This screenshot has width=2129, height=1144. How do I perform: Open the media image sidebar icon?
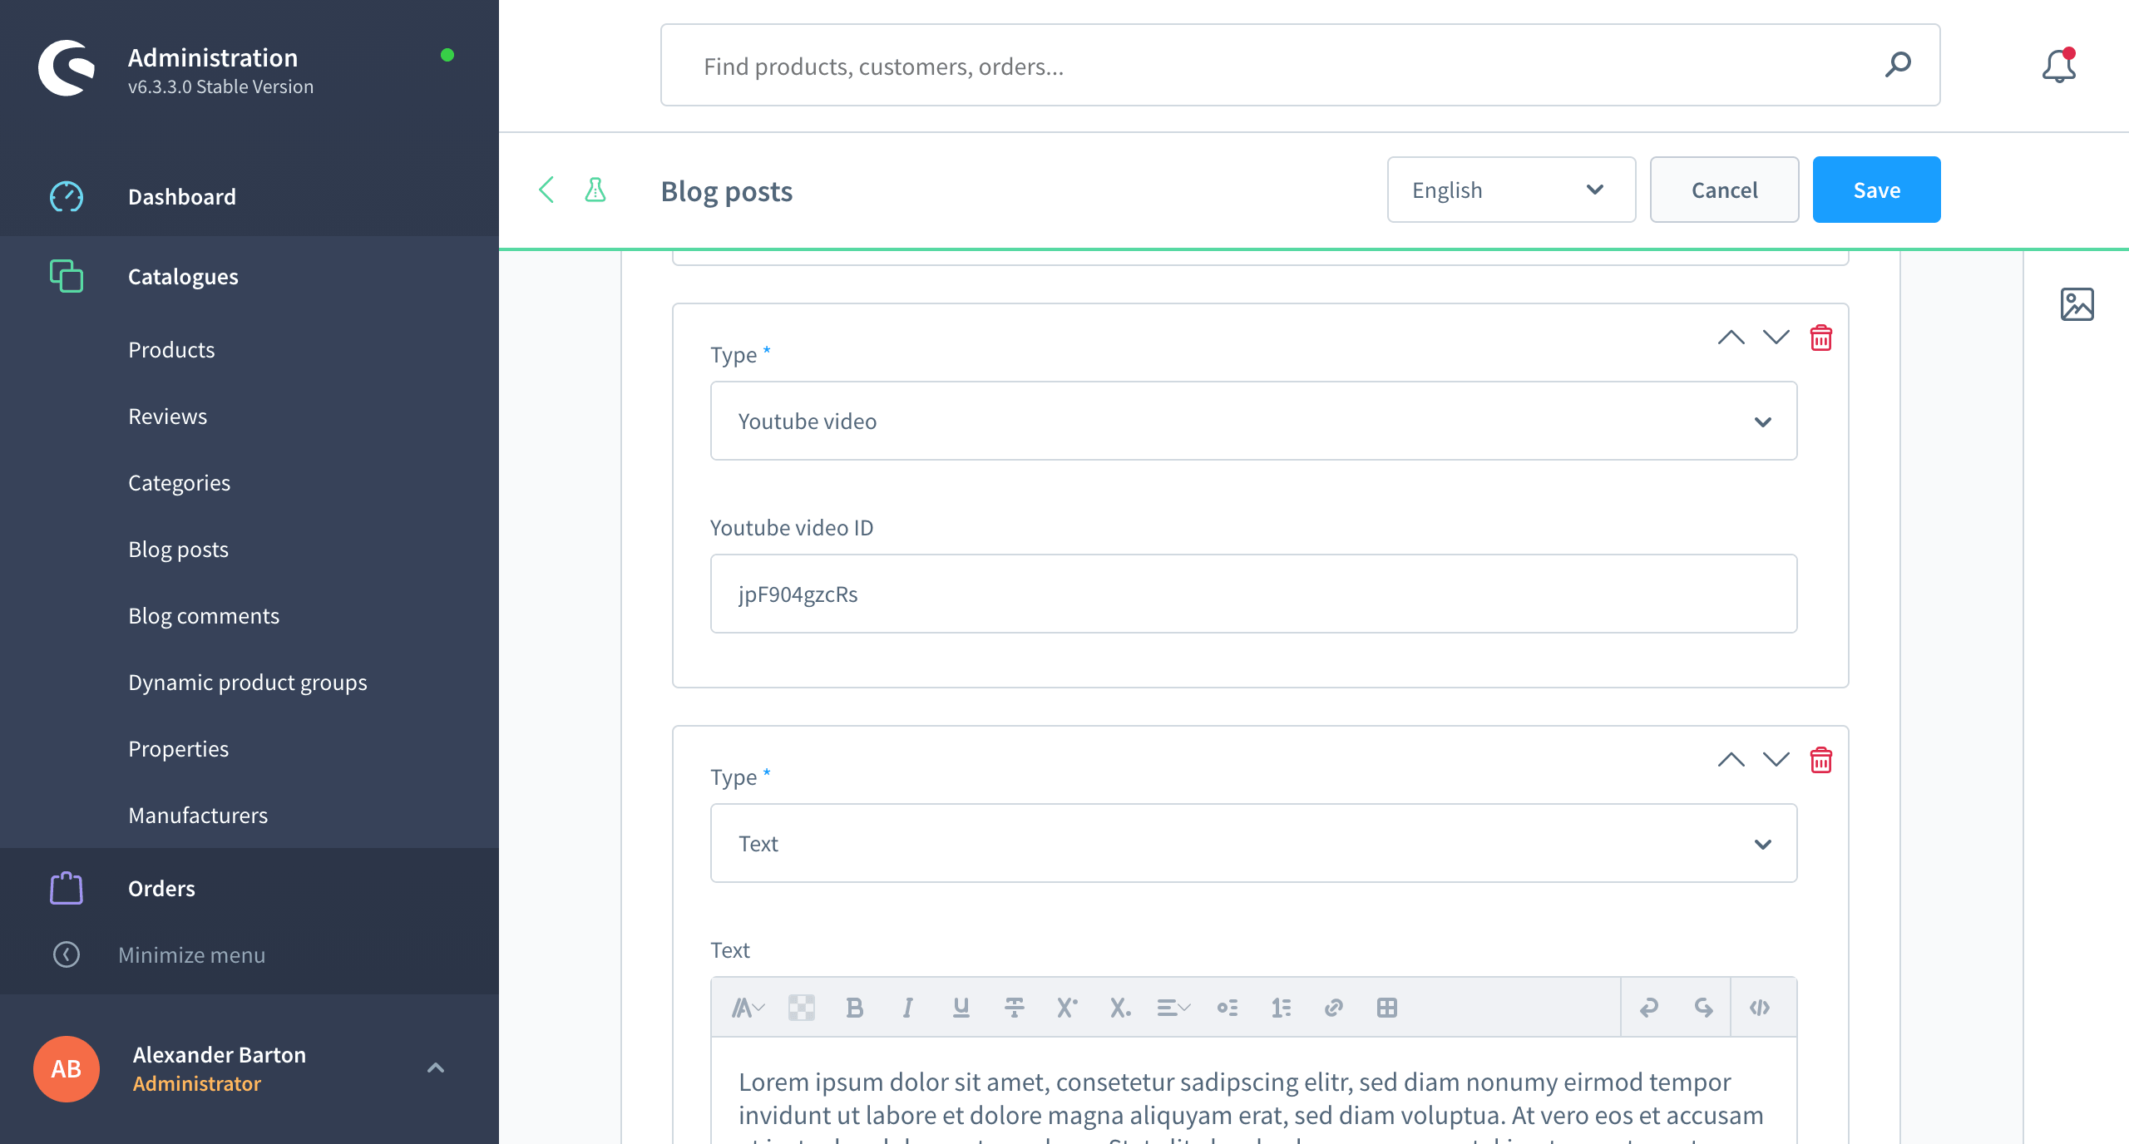tap(2077, 304)
